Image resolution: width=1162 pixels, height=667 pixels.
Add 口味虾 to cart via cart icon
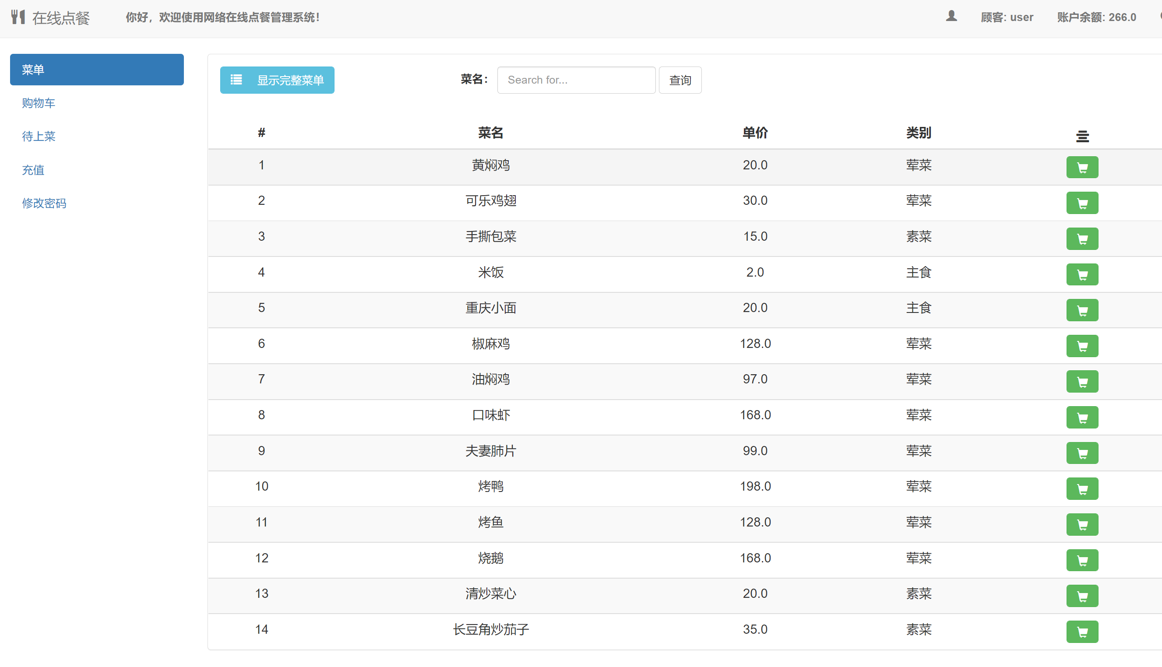tap(1082, 417)
